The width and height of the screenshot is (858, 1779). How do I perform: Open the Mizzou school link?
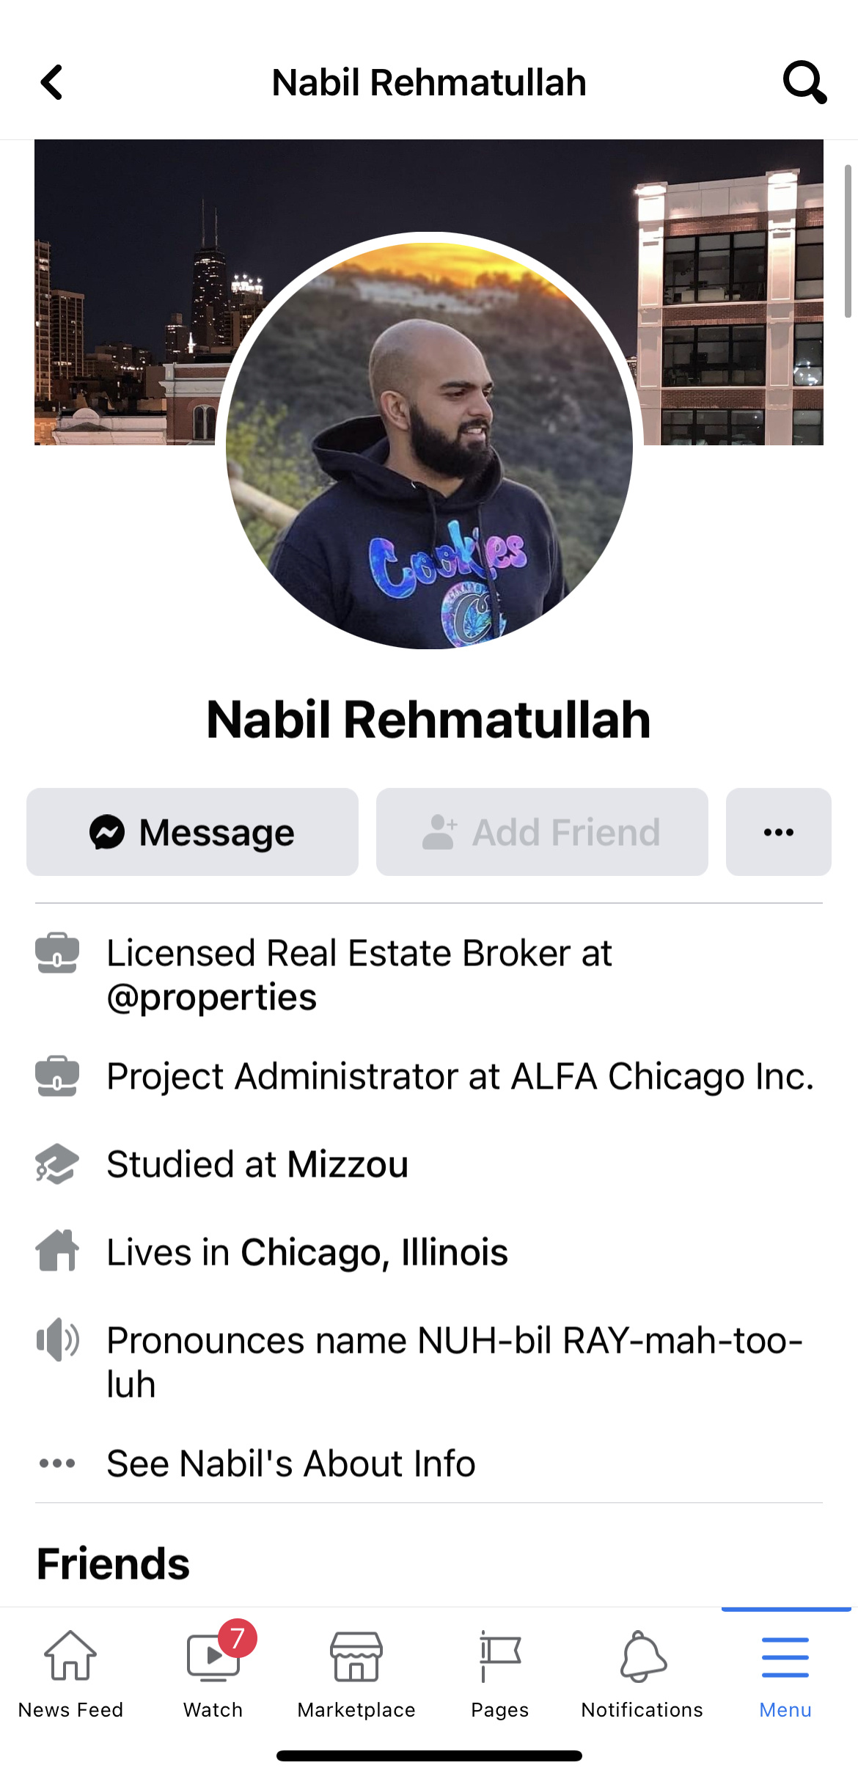tap(348, 1164)
